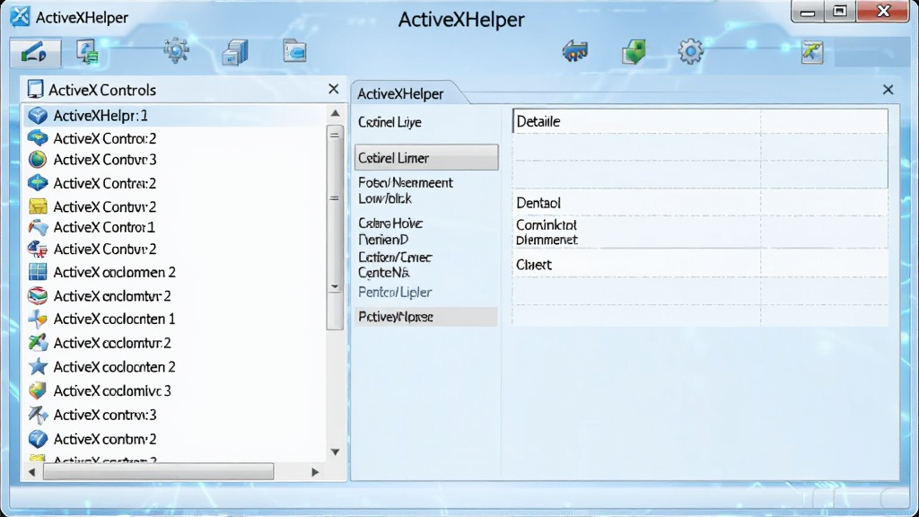Click the hammer icon of ActiveX contrvn:3
The height and width of the screenshot is (517, 919).
pos(38,415)
